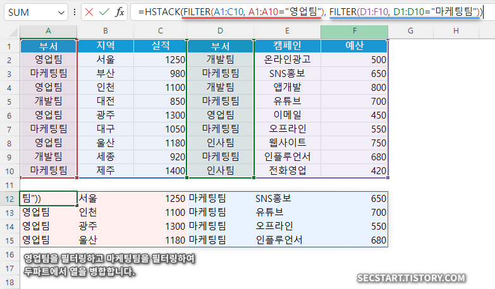Viewport: 495px width, 289px height.
Task: Select column A header
Action: point(48,31)
